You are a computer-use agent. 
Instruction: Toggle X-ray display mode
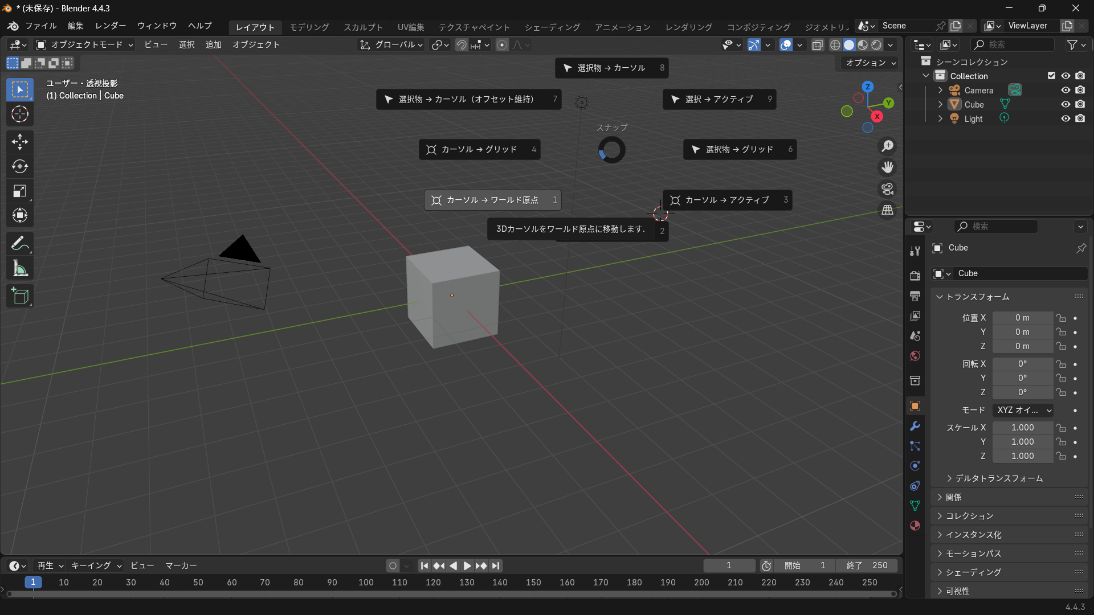(x=817, y=45)
